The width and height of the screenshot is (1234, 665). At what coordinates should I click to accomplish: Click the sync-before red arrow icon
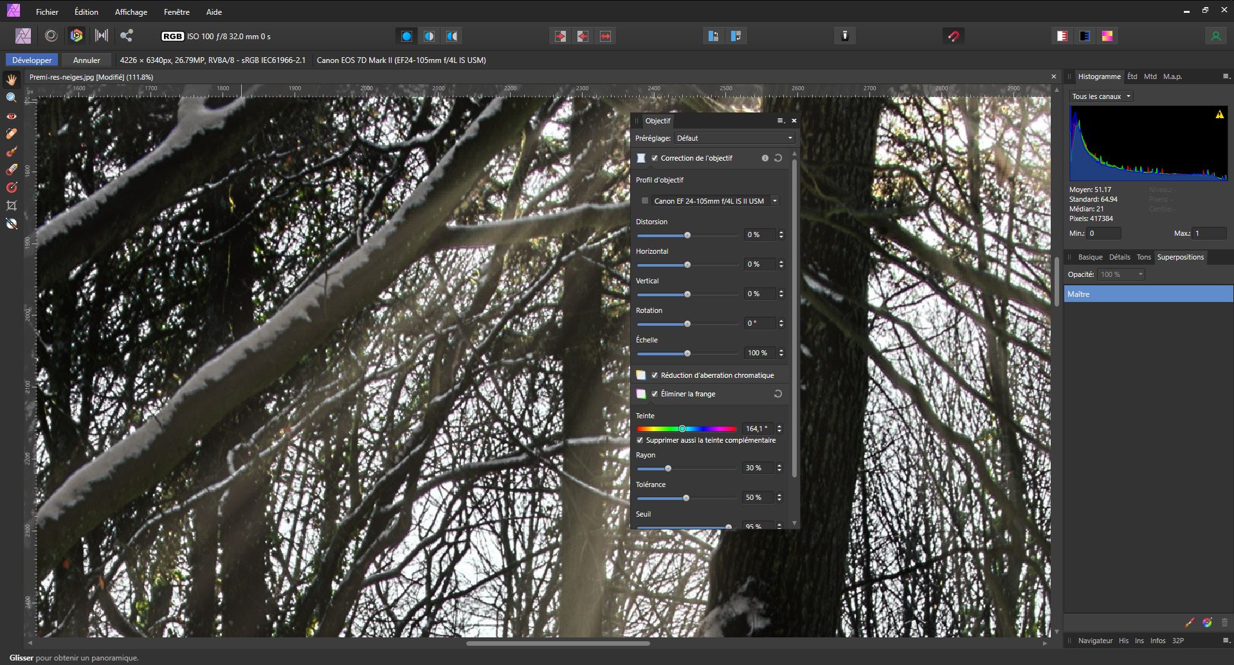tap(561, 36)
